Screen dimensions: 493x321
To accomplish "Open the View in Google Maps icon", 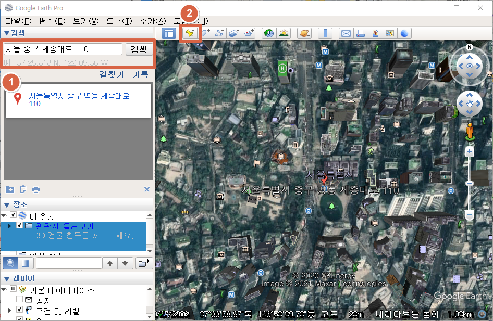I will click(390, 33).
